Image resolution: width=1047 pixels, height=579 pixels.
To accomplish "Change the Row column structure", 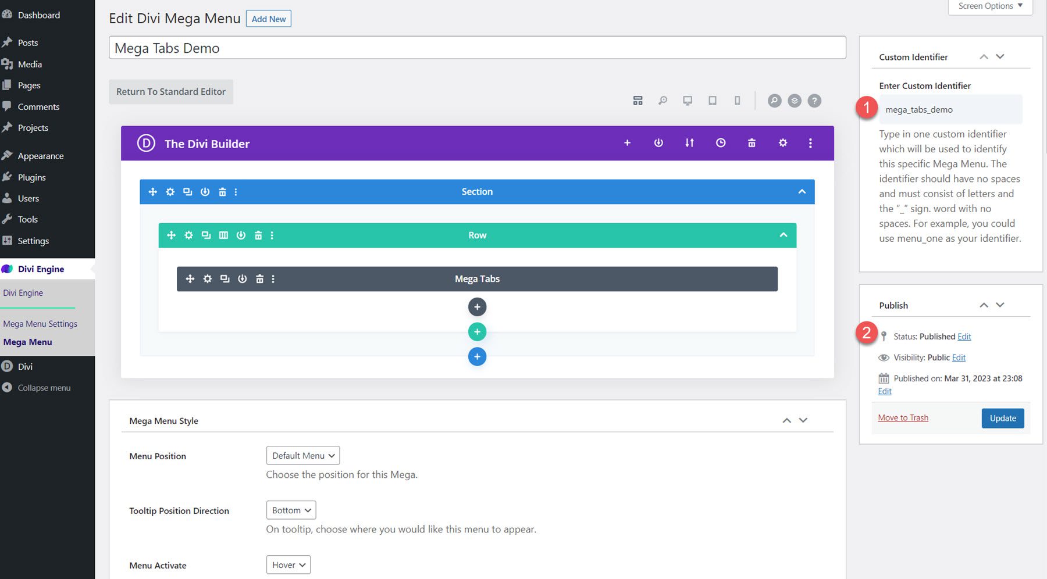I will point(223,235).
